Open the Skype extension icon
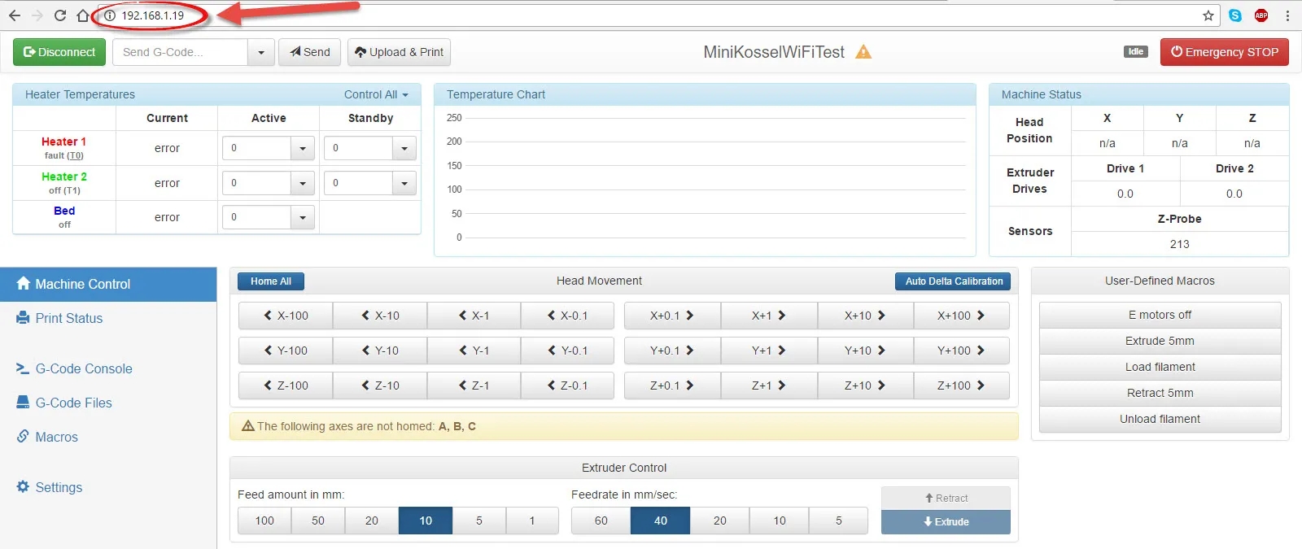Viewport: 1302px width, 549px height. (x=1235, y=15)
